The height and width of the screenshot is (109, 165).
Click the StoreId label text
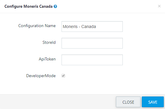tap(49, 42)
